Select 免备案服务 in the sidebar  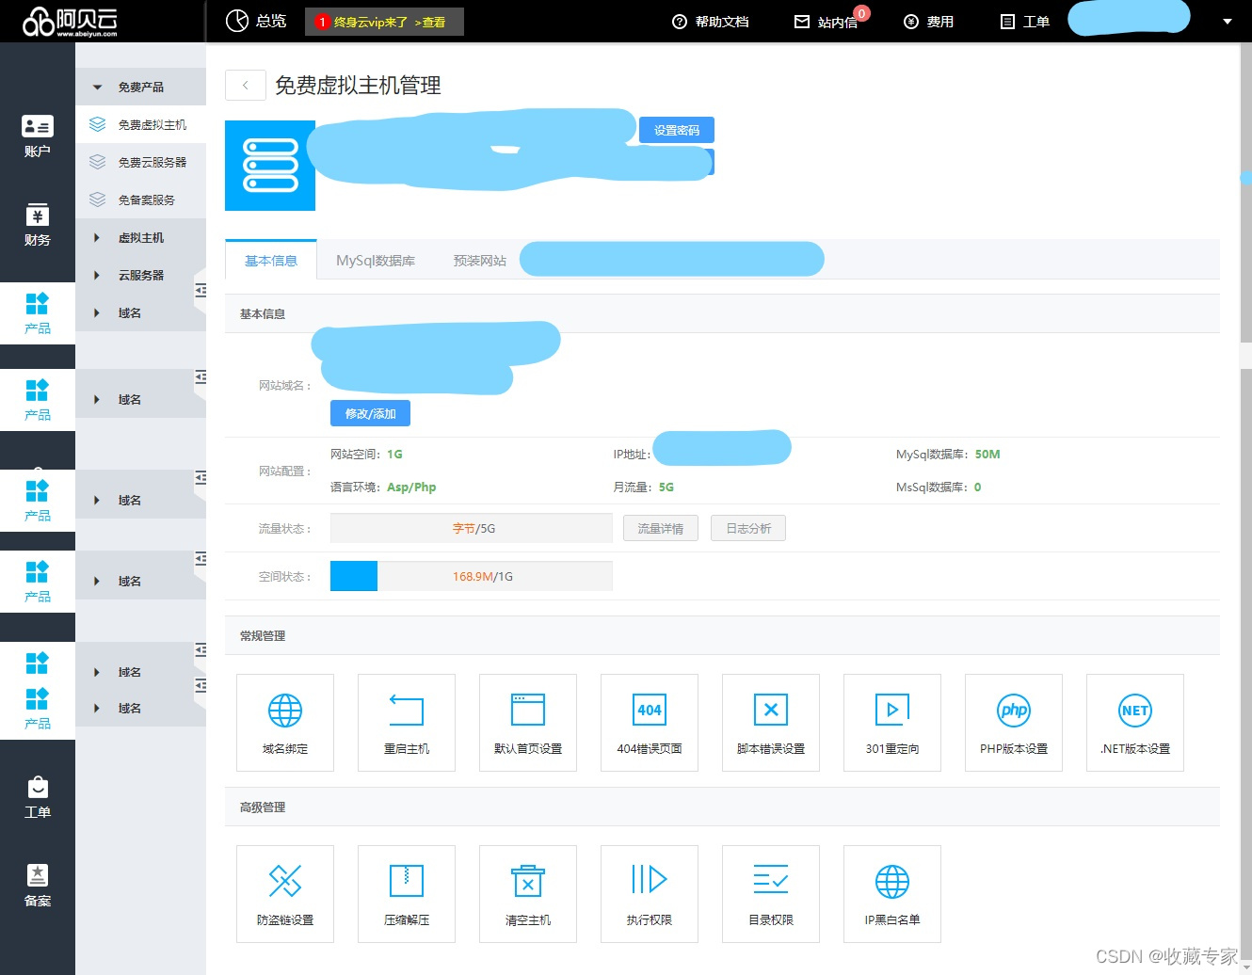pos(140,200)
